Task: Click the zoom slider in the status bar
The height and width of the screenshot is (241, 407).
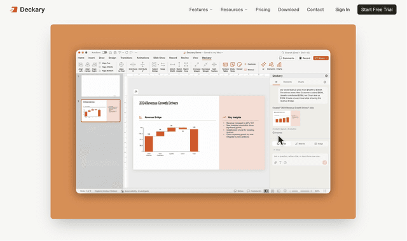Action: point(301,191)
